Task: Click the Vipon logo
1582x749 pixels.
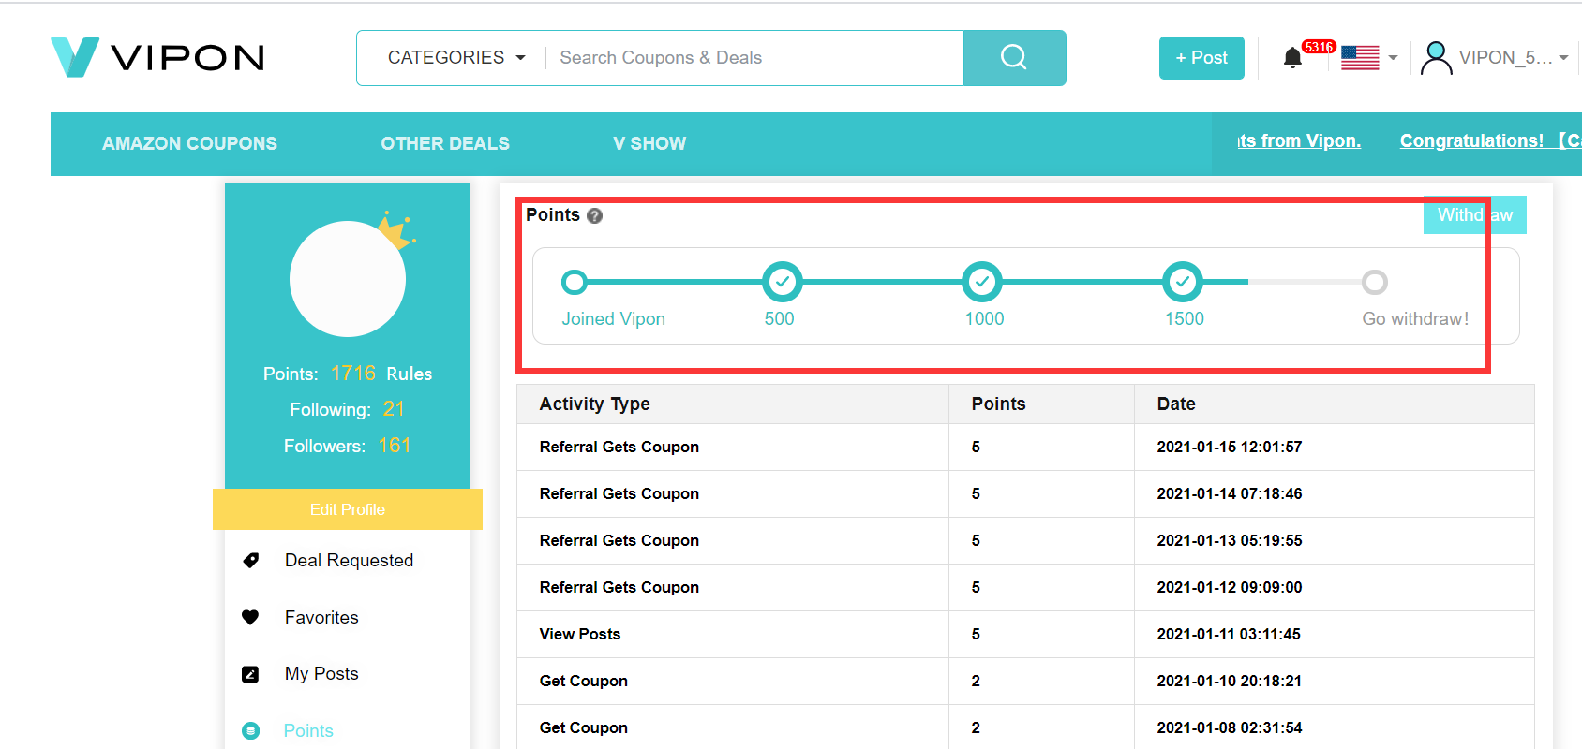Action: pyautogui.click(x=157, y=57)
